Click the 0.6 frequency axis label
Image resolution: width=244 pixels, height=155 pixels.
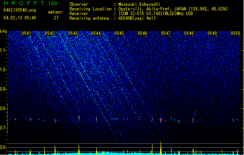tap(3, 147)
